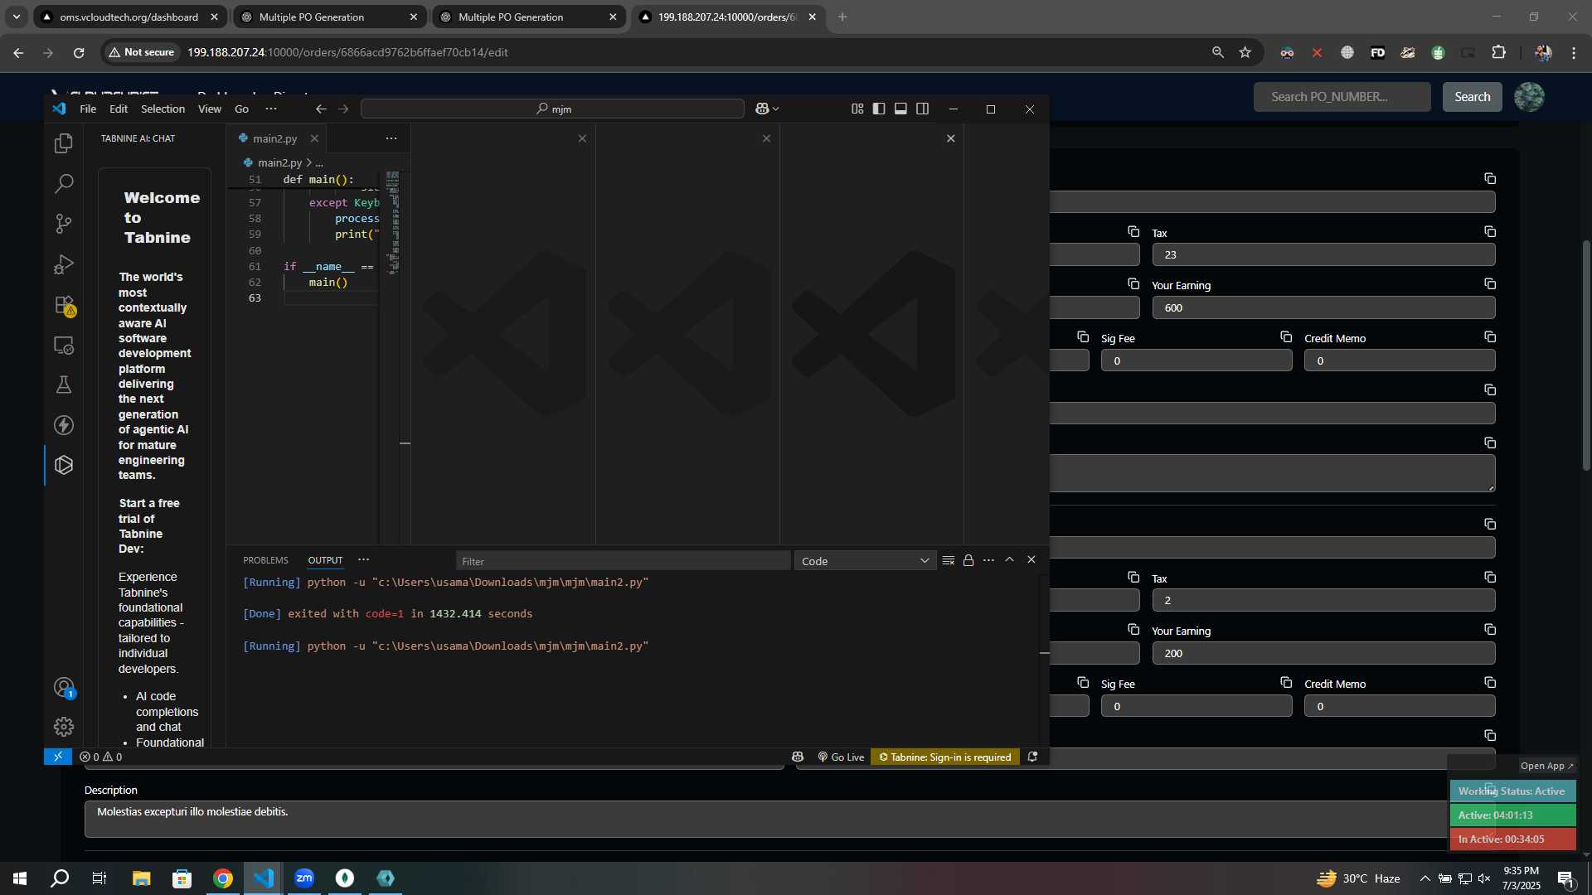This screenshot has height=895, width=1592.
Task: Go back using the VS Code navigation arrow
Action: [321, 109]
